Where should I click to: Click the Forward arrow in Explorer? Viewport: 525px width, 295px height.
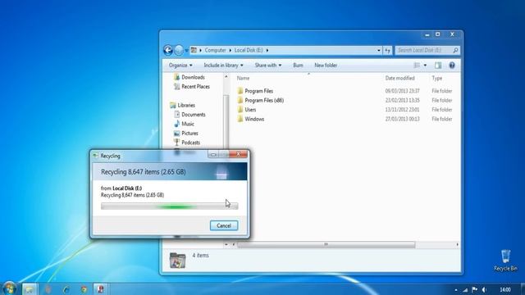pyautogui.click(x=179, y=50)
